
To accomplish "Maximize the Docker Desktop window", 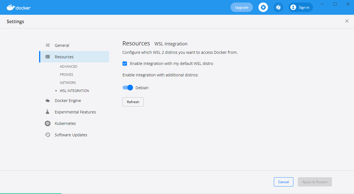I will click(x=335, y=4).
